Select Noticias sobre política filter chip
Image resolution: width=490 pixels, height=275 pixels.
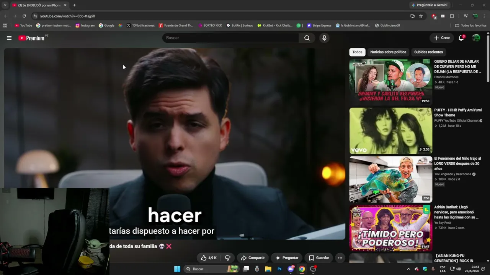pyautogui.click(x=388, y=52)
